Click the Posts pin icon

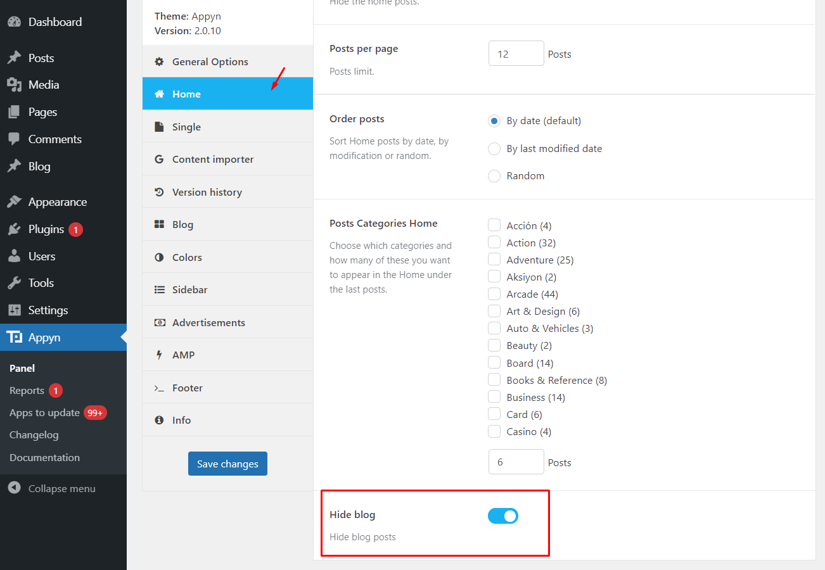click(14, 58)
